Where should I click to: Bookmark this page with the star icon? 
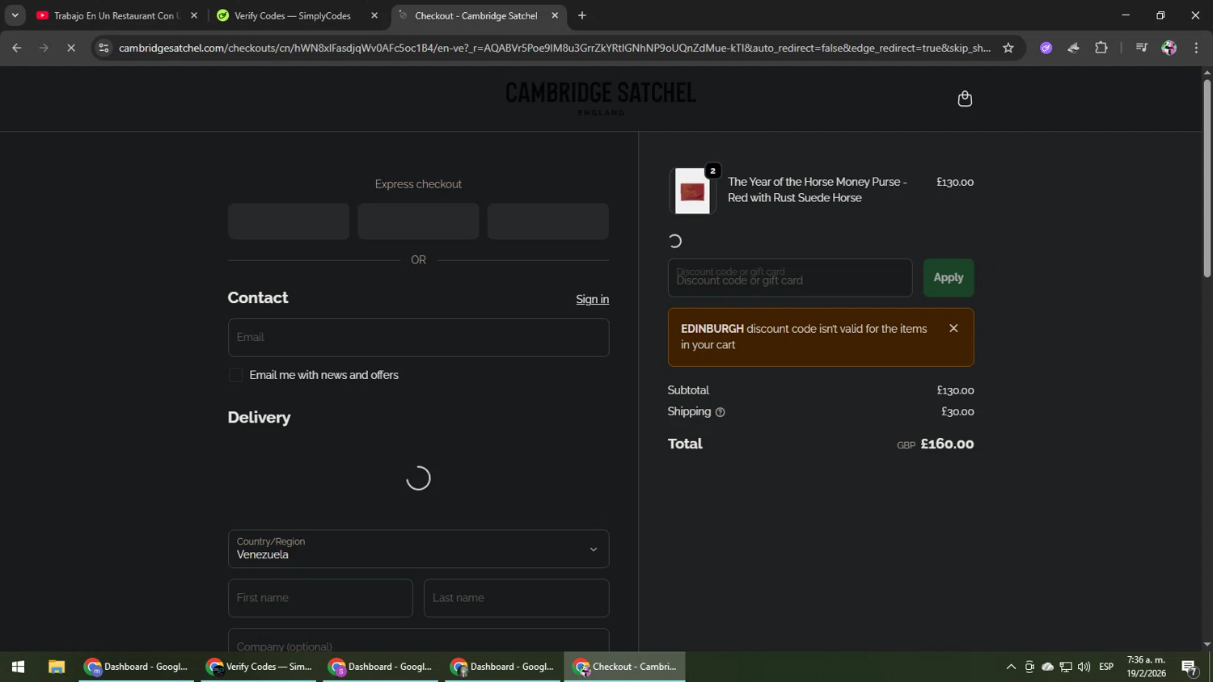(1008, 48)
